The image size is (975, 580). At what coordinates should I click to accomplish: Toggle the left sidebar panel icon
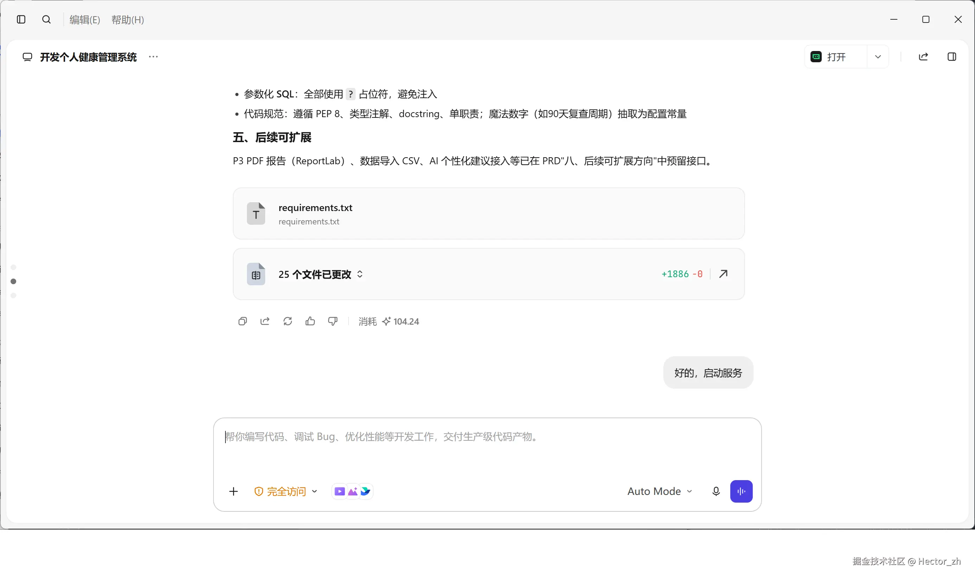coord(21,20)
